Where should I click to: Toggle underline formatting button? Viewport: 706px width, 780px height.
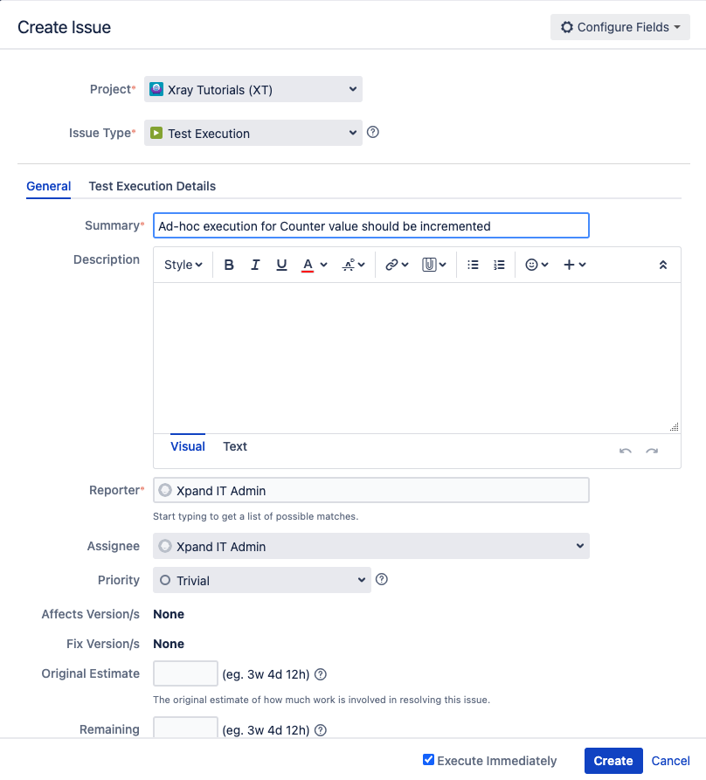tap(281, 265)
